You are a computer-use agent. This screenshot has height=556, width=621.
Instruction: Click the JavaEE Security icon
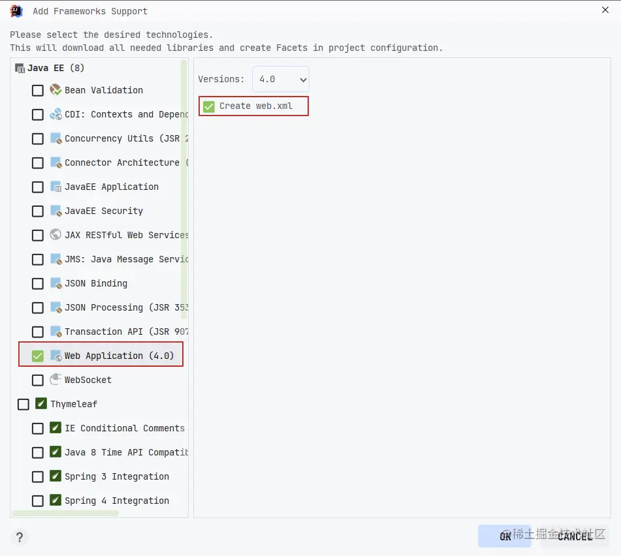tap(56, 211)
